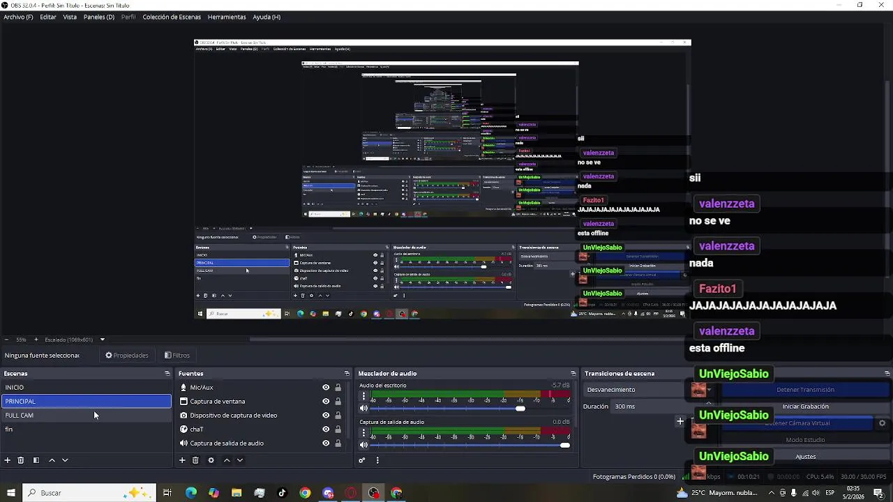The image size is (893, 502).
Task: Open the Escalado preview scaling dropdown arrow
Action: (x=102, y=340)
